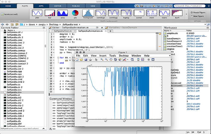Open the brush tool dropdown arrow
This screenshot has height=134, width=211.
tap(128, 60)
